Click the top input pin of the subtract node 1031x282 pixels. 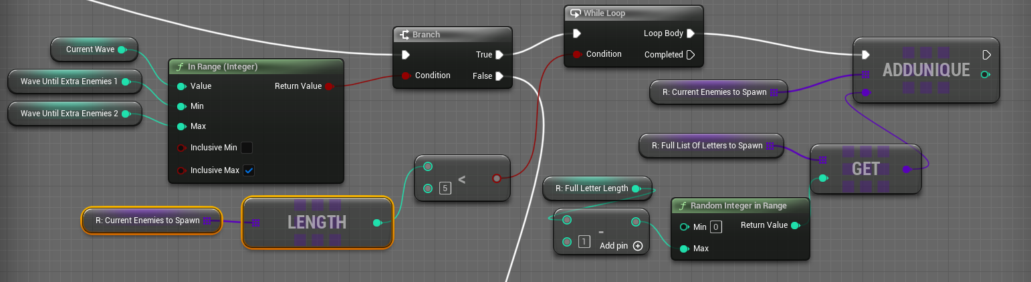click(x=567, y=220)
